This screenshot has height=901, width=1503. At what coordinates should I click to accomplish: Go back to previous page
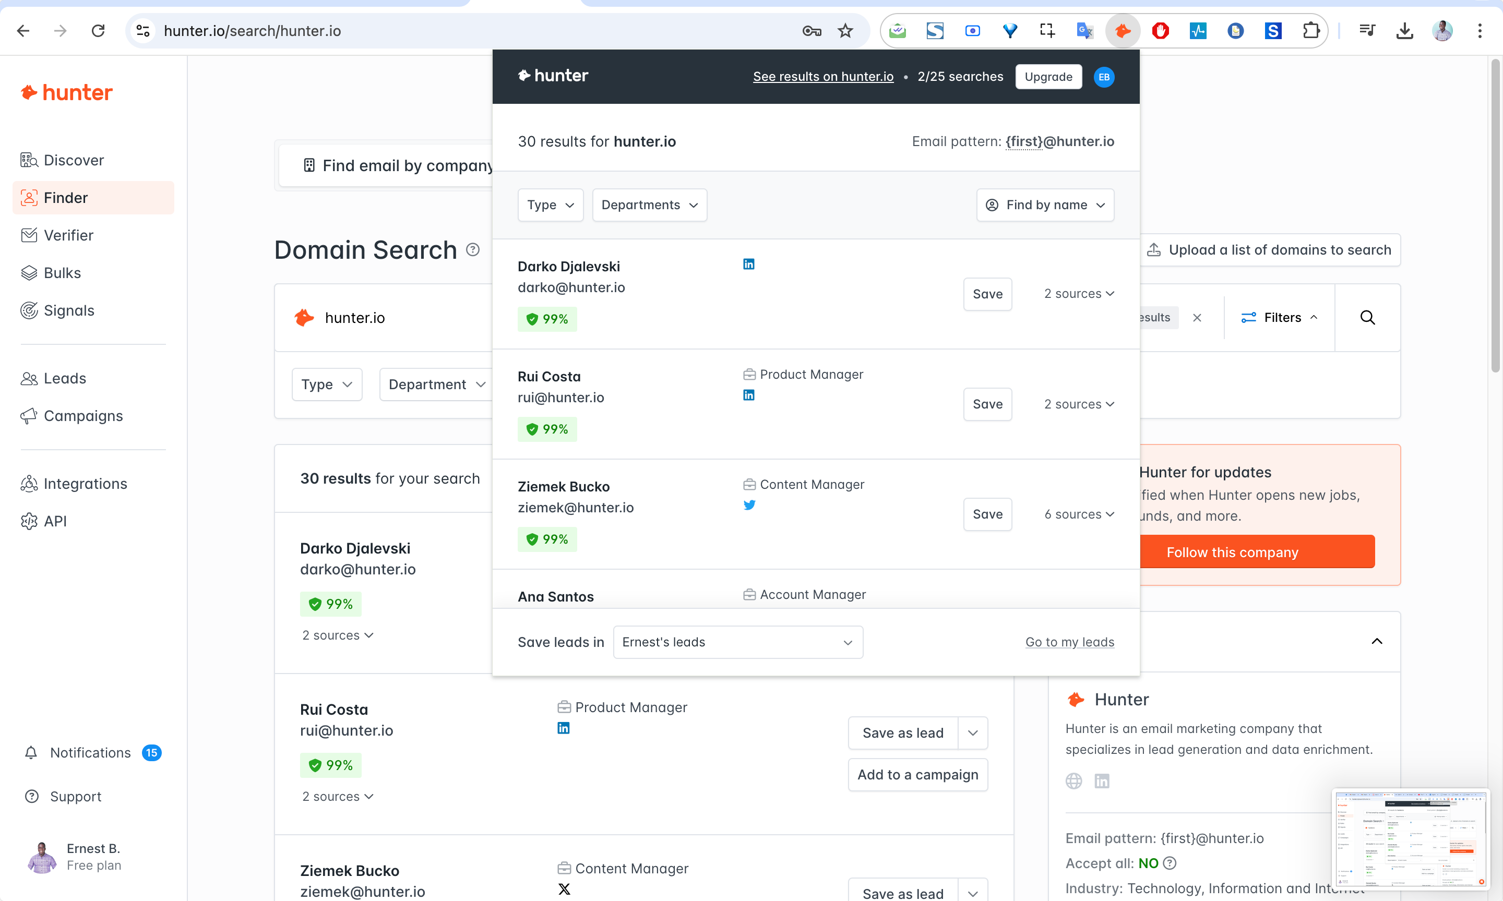tap(23, 31)
